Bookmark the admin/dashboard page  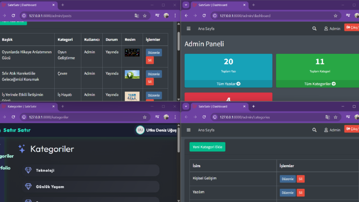[x=335, y=15]
